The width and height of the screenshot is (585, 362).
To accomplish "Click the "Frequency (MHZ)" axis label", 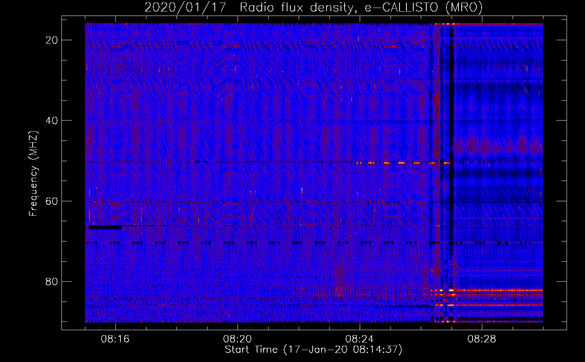I will click(x=33, y=174).
